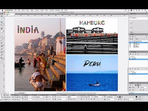Click the text color swatch in Measurements
148x111 pixels.
pos(136,97)
